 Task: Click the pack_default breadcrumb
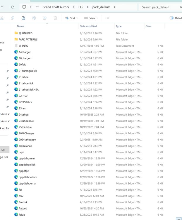coord(101,7)
